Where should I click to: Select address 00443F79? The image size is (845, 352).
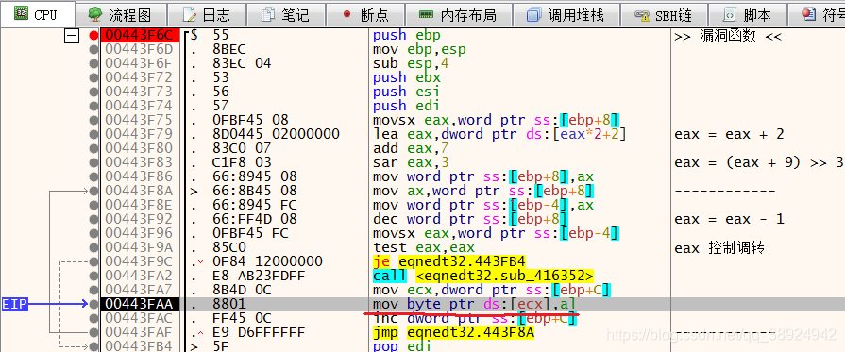(x=140, y=134)
